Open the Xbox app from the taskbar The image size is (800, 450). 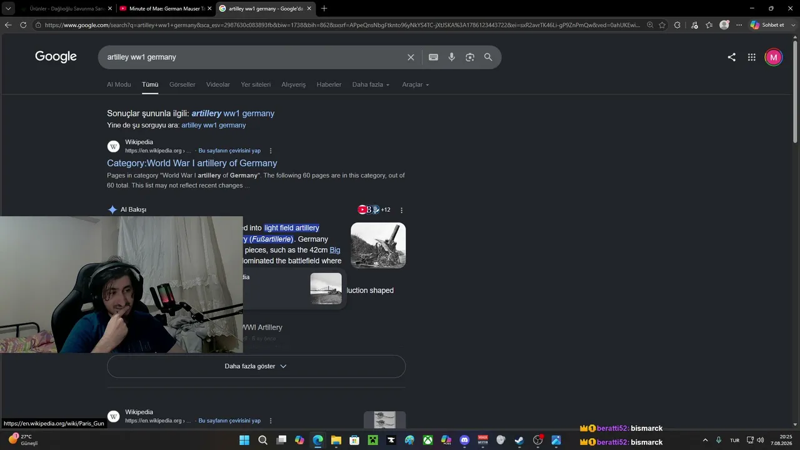pyautogui.click(x=427, y=440)
